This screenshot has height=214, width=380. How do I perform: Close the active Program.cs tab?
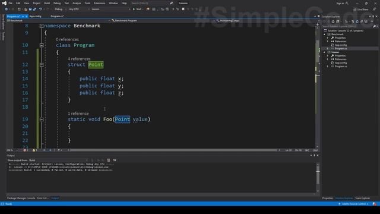26,16
